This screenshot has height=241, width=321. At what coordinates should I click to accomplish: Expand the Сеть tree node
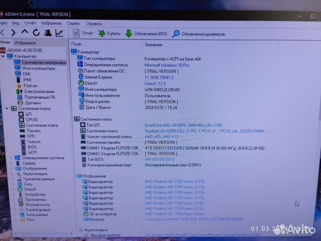click(x=13, y=184)
